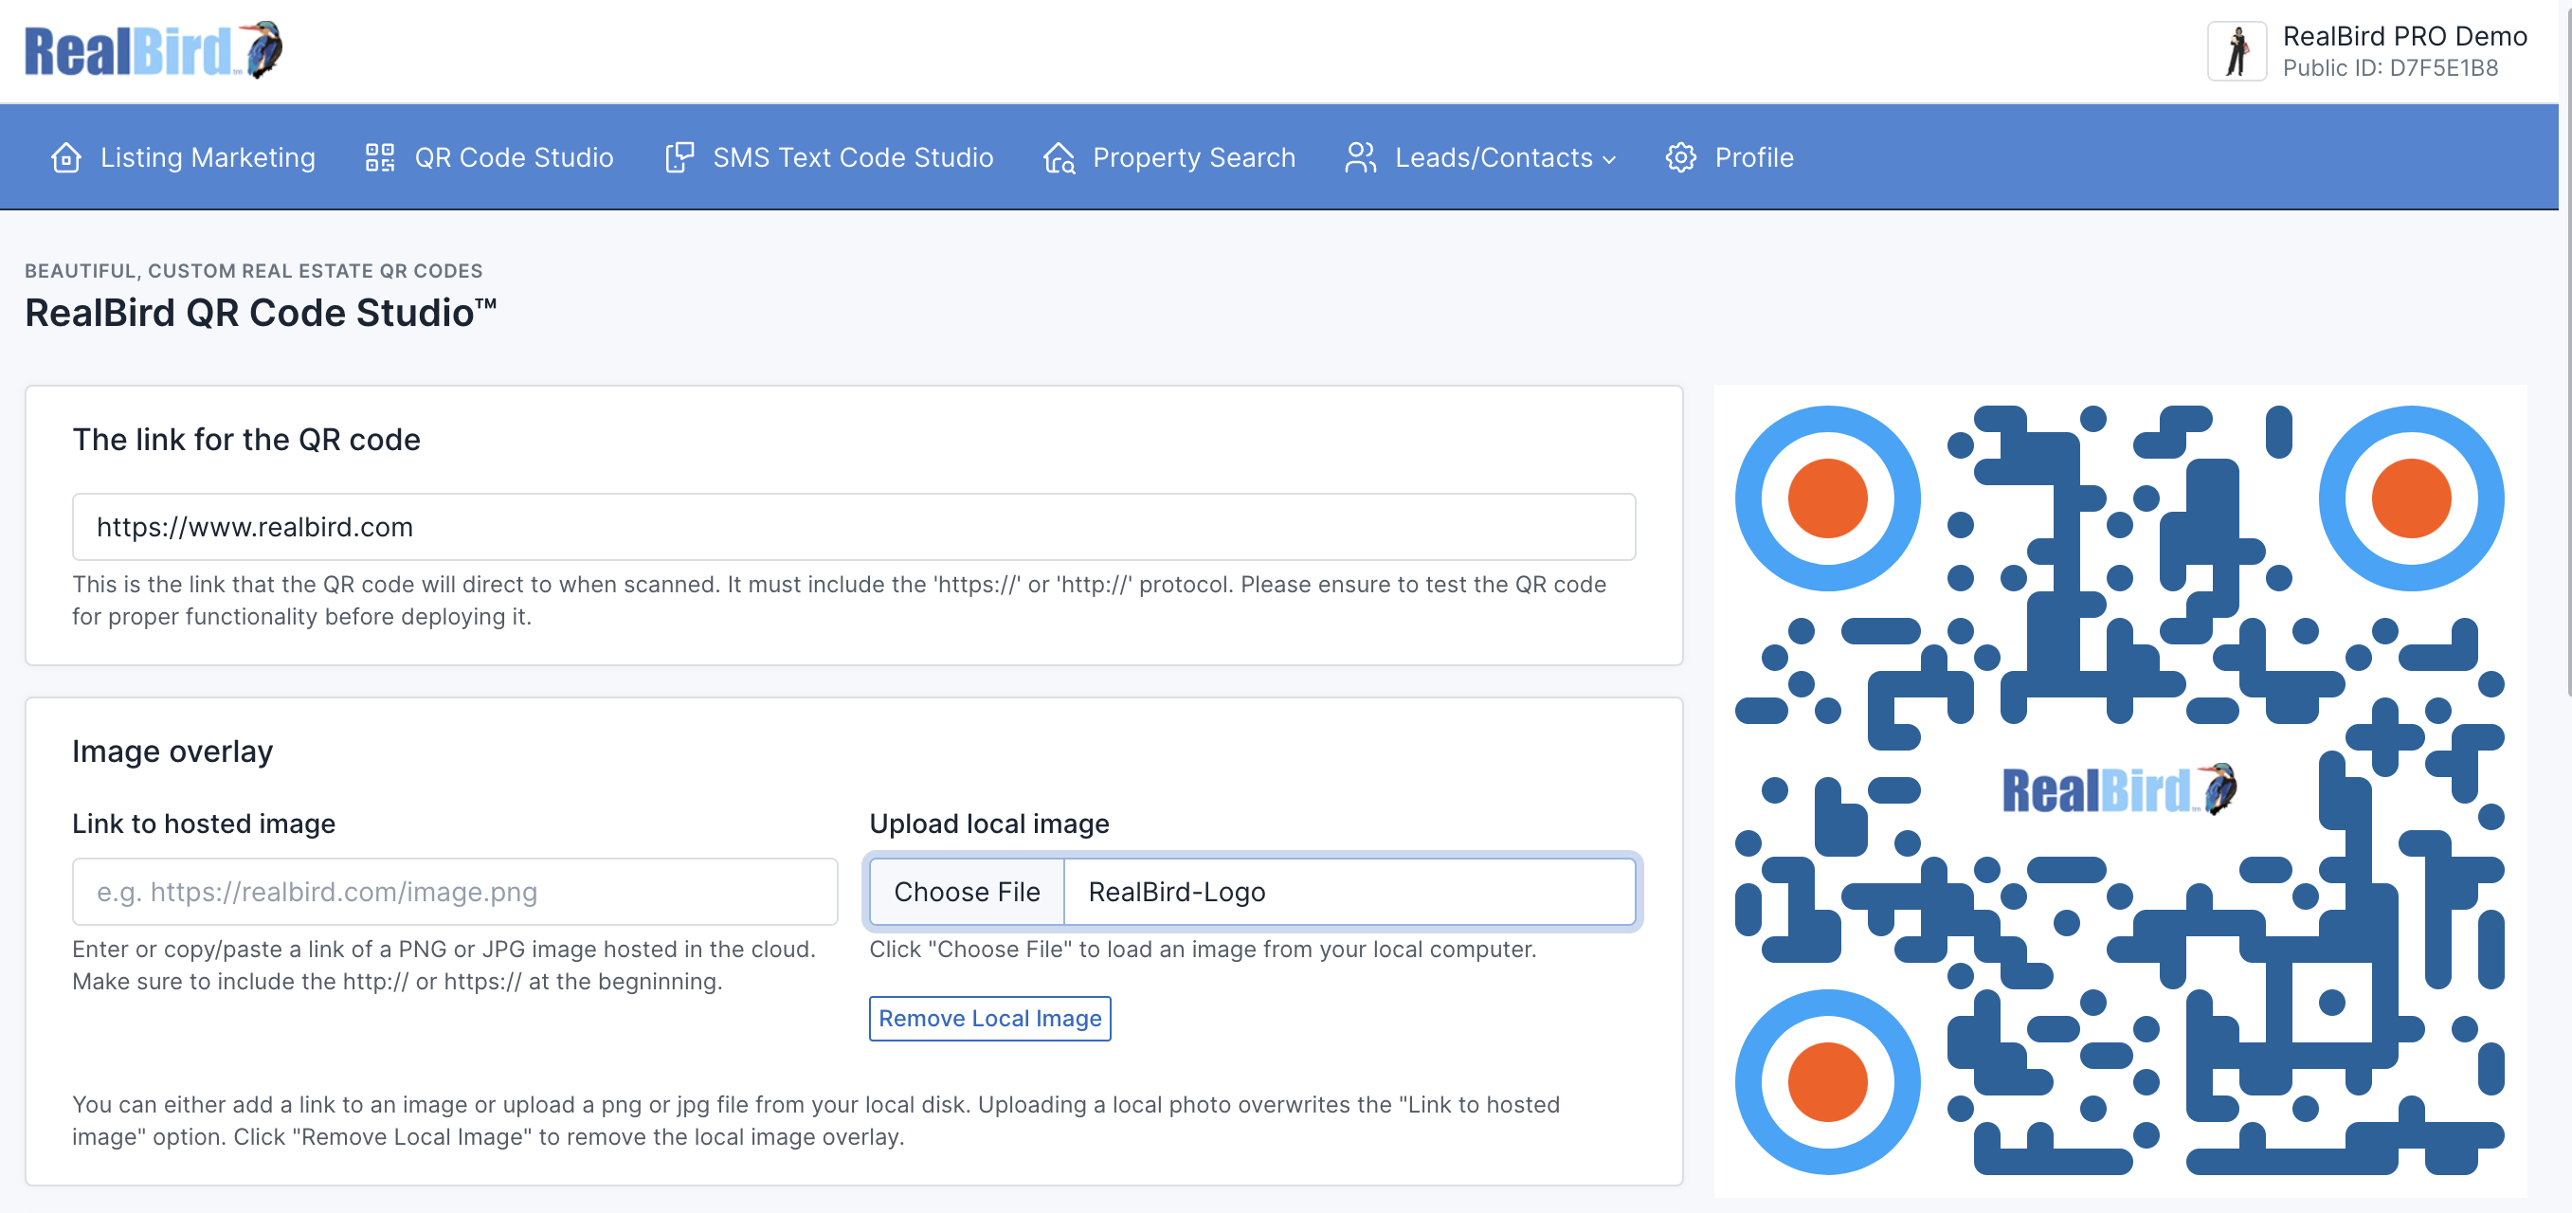Click the Leads/Contacts people icon
Viewport: 2572px width, 1213px height.
[1360, 157]
